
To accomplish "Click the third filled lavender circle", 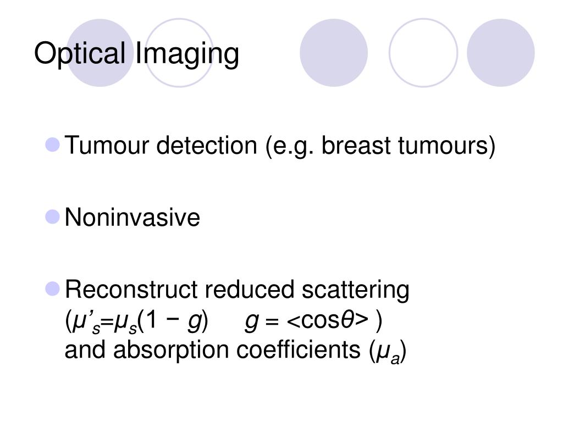I will point(334,53).
